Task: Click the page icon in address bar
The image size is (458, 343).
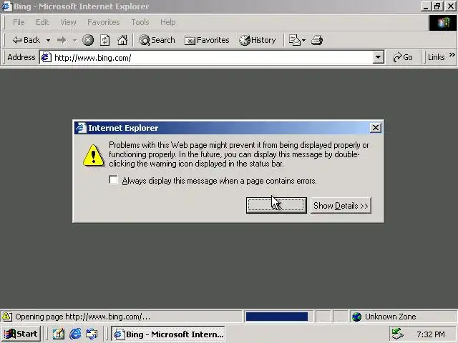Action: pos(46,57)
